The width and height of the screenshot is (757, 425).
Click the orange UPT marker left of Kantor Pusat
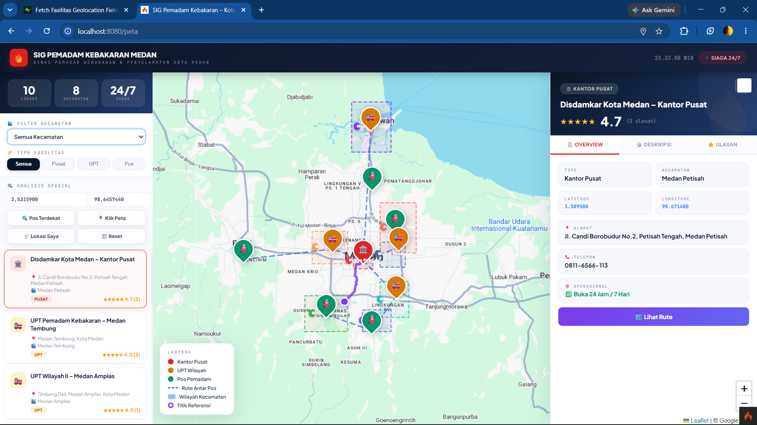pyautogui.click(x=332, y=240)
